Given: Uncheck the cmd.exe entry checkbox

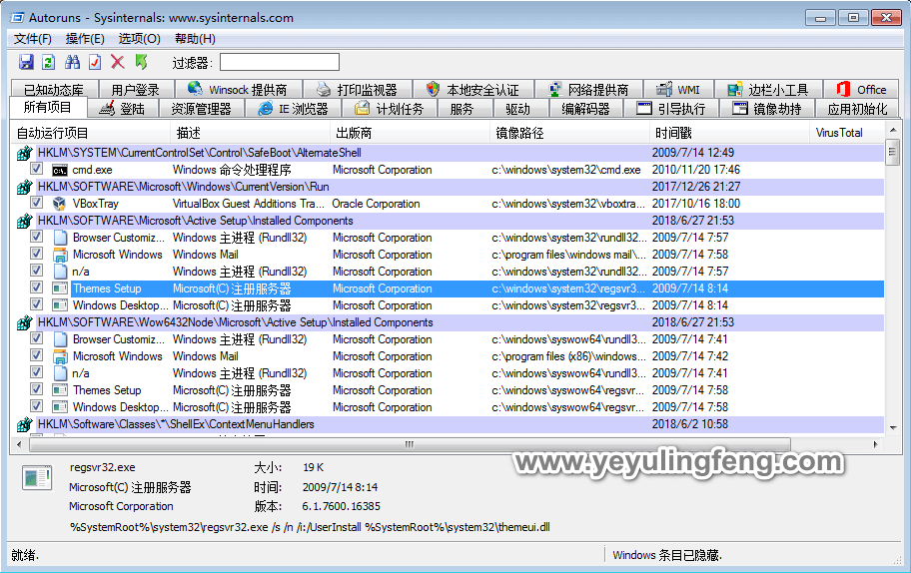Looking at the screenshot, I should [36, 169].
